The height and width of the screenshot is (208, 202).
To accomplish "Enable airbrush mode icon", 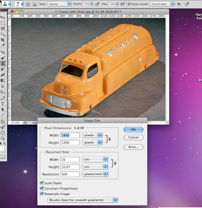I will [123, 4].
